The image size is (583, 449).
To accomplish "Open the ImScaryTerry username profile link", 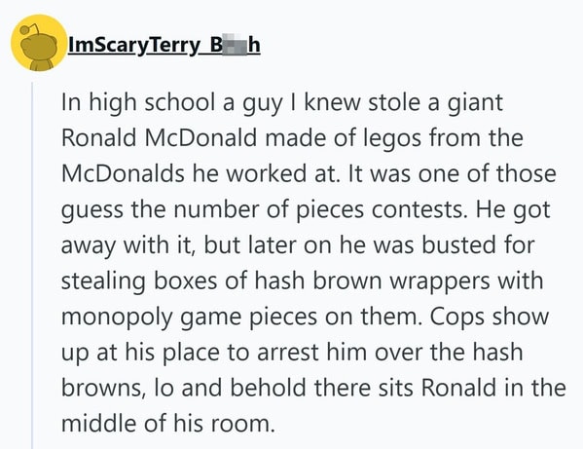I will pyautogui.click(x=164, y=46).
